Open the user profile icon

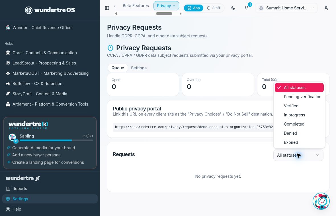[326, 8]
